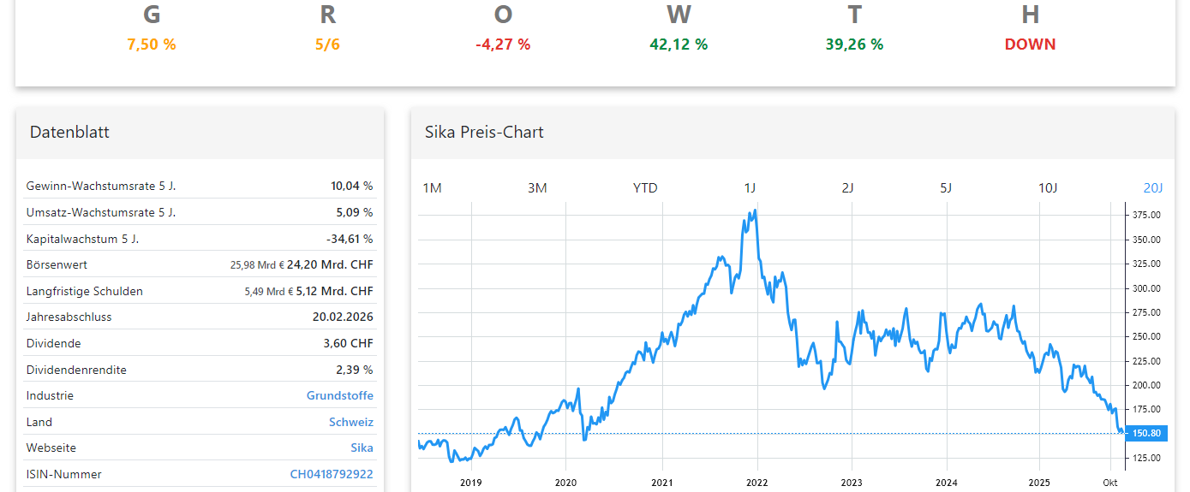This screenshot has width=1190, height=492.
Task: Click the W score value 42,12 %
Action: [x=679, y=44]
